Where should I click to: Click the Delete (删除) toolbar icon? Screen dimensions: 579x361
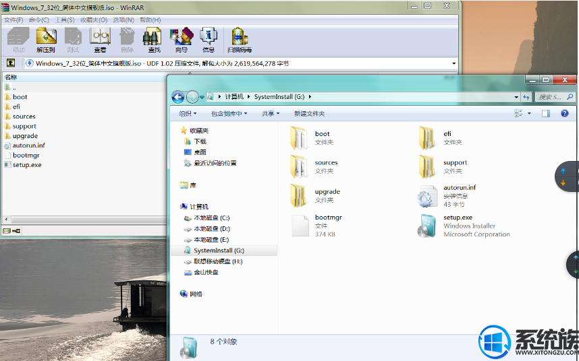pyautogui.click(x=127, y=40)
